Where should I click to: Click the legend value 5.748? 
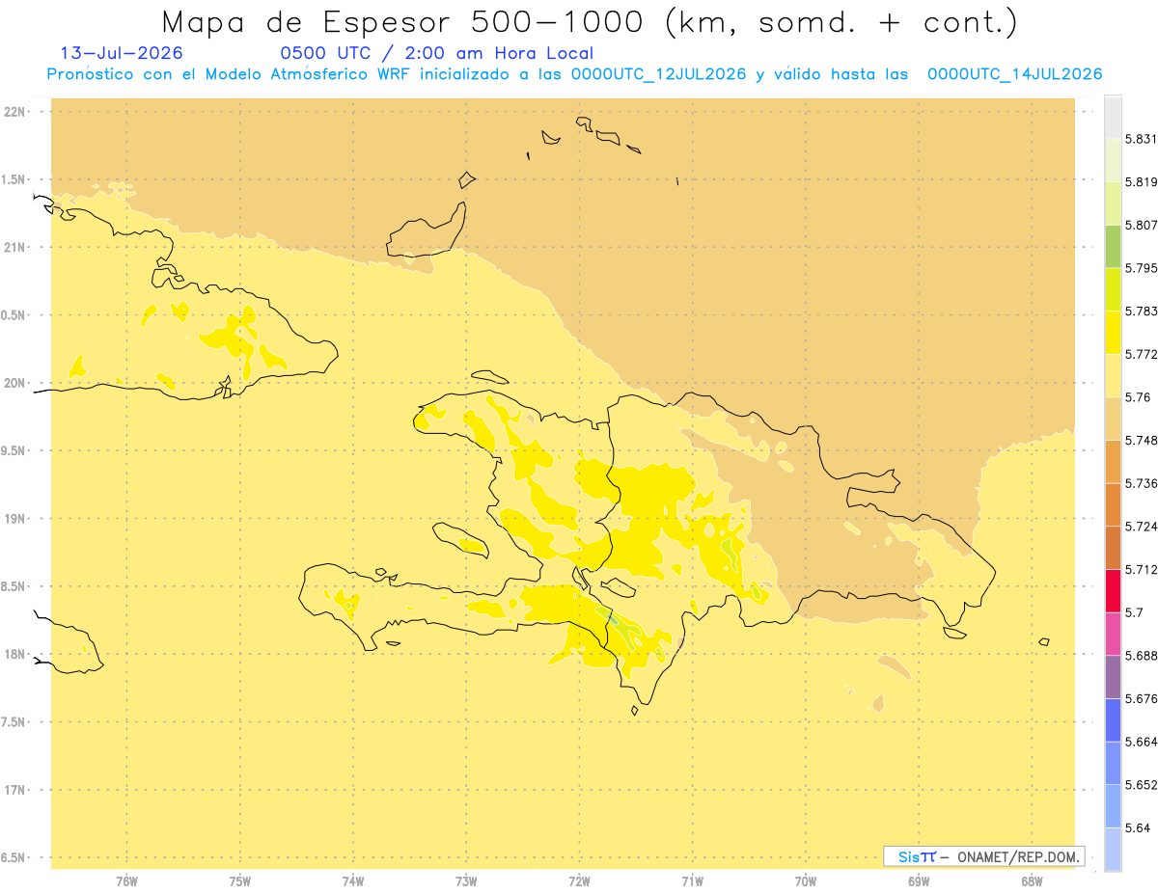1141,440
